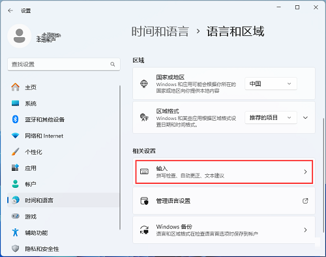The width and height of the screenshot is (326, 257).
Task: Click the 查找设置 search field
Action: (64, 65)
